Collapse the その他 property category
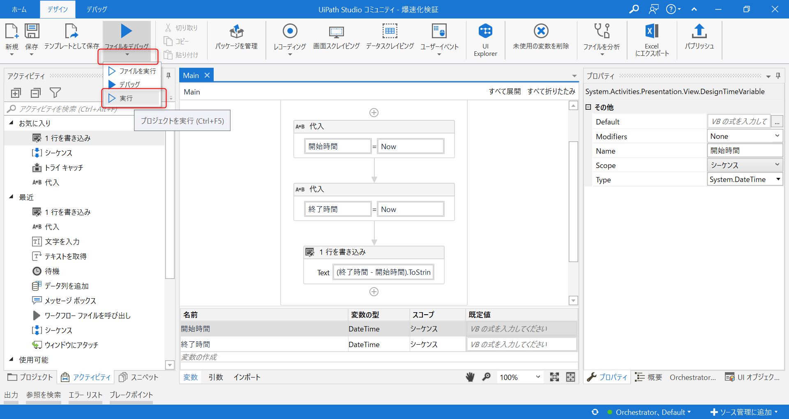Screen dimensions: 789x419 [588, 107]
